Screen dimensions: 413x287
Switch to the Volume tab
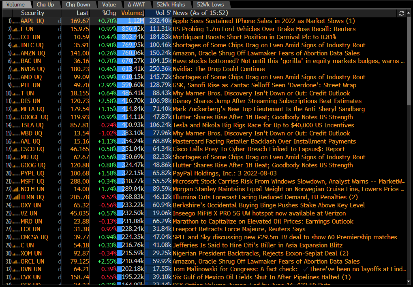(16, 4)
